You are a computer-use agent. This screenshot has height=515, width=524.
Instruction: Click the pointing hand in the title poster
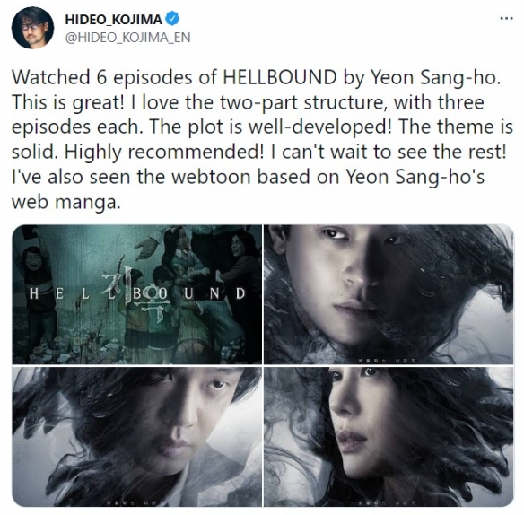147,248
